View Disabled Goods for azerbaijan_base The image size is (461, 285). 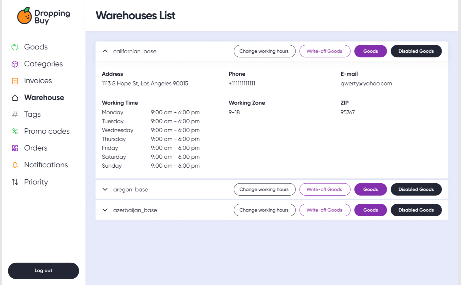click(x=416, y=210)
